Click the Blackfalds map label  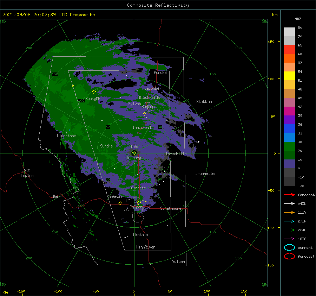[149, 97]
